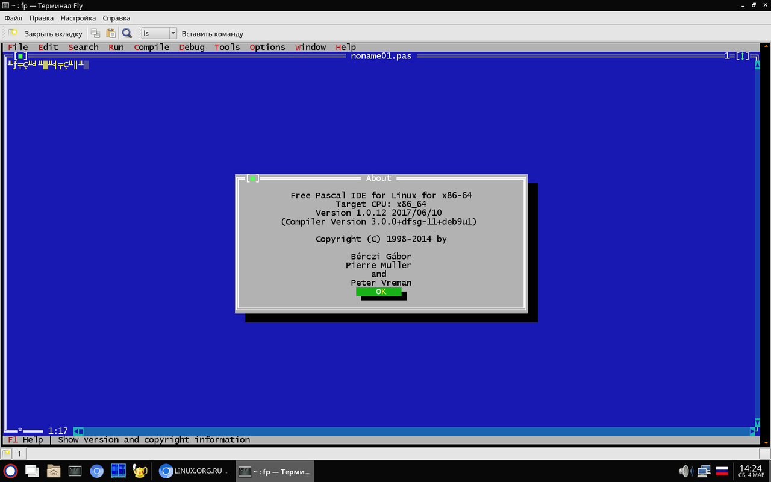Open terminal's Правка menu
This screenshot has height=482, width=771.
coord(42,18)
